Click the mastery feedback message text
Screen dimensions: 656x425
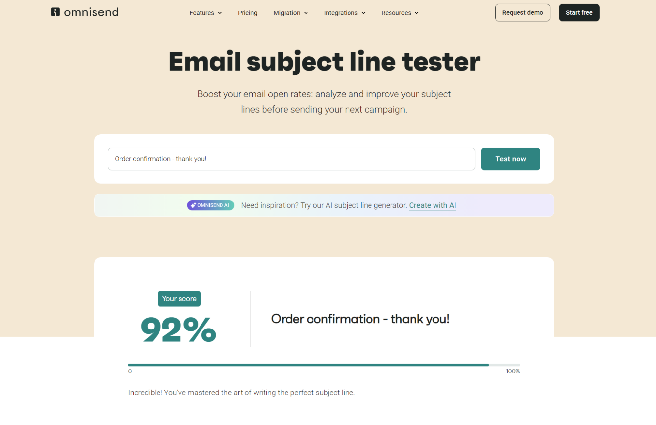tap(241, 392)
